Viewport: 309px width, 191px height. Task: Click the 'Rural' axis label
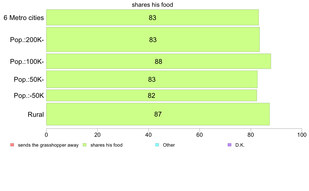click(x=36, y=114)
